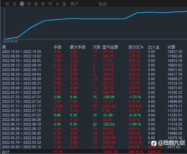This screenshot has height=154, width=187.
Task: Open the 日 daily tab
Action: (x=14, y=4)
